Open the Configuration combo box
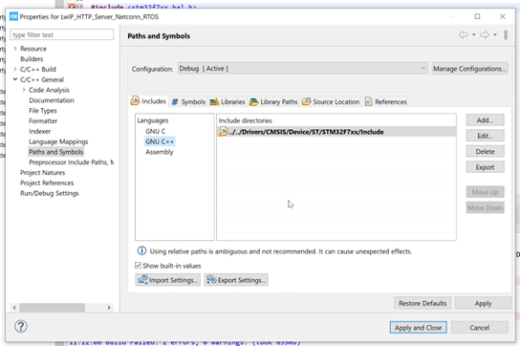The width and height of the screenshot is (520, 346). (x=303, y=68)
